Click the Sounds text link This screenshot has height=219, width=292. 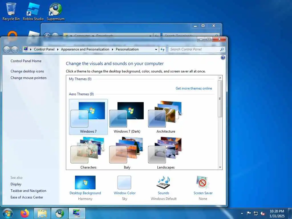(x=163, y=193)
